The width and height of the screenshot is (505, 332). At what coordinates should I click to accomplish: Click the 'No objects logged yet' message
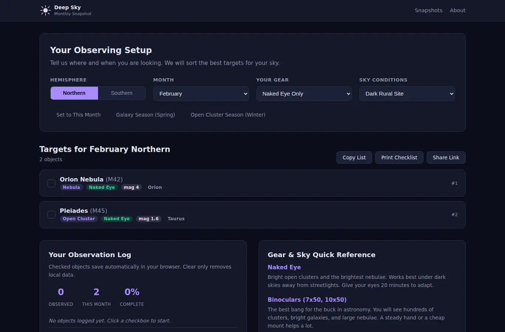coord(110,321)
